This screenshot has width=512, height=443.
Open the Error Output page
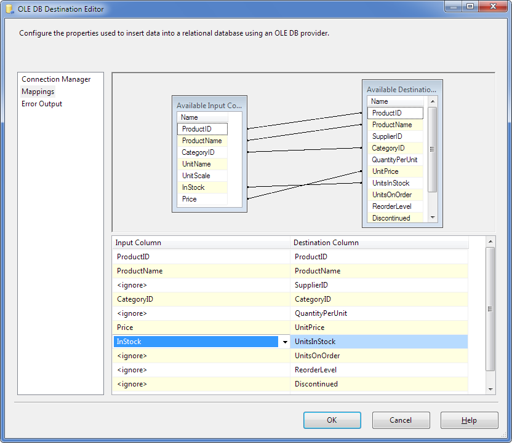click(42, 104)
